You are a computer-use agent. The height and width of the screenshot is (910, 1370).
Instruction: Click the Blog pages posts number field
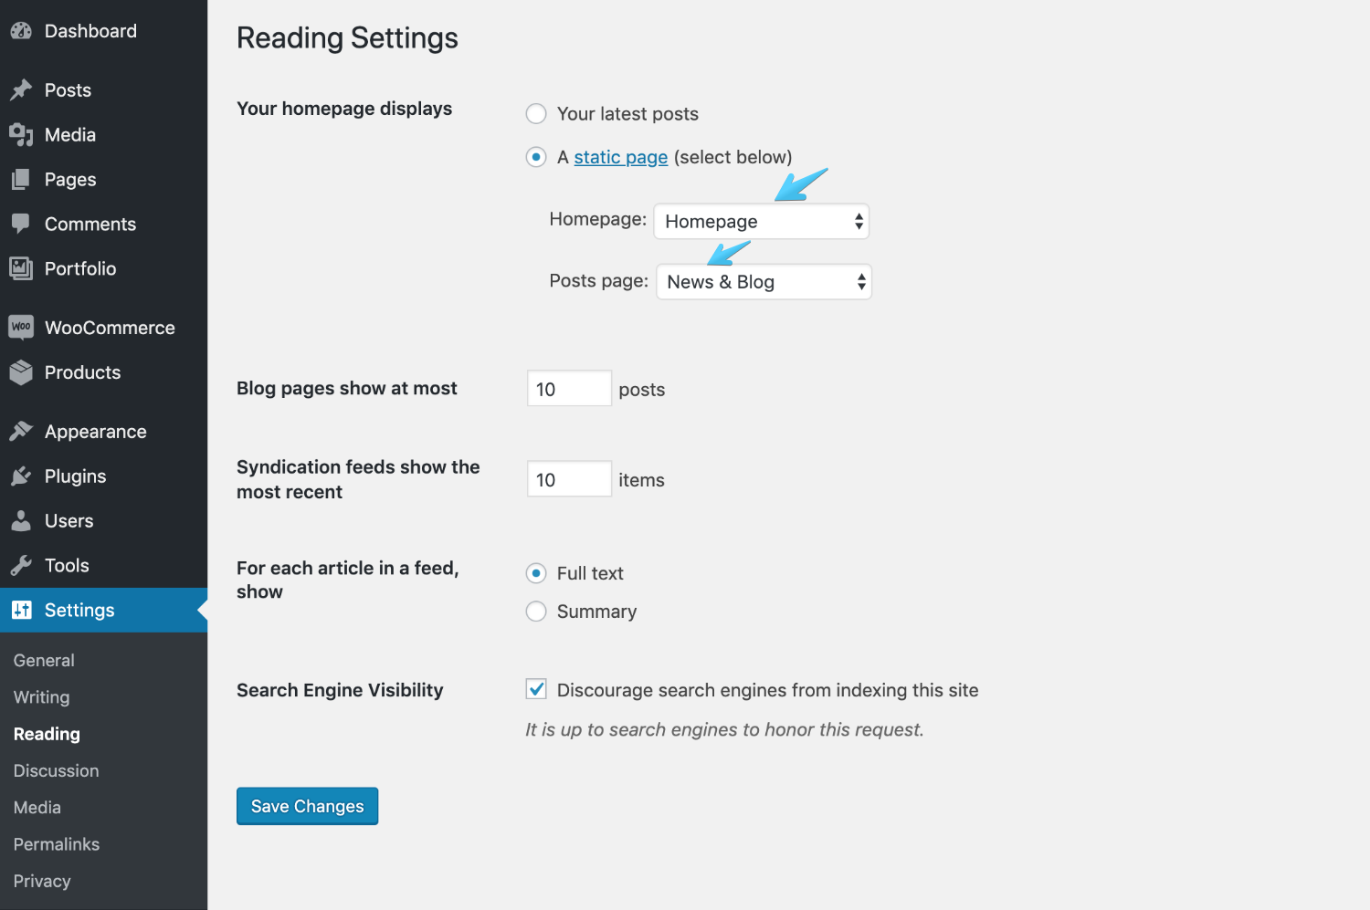point(569,389)
